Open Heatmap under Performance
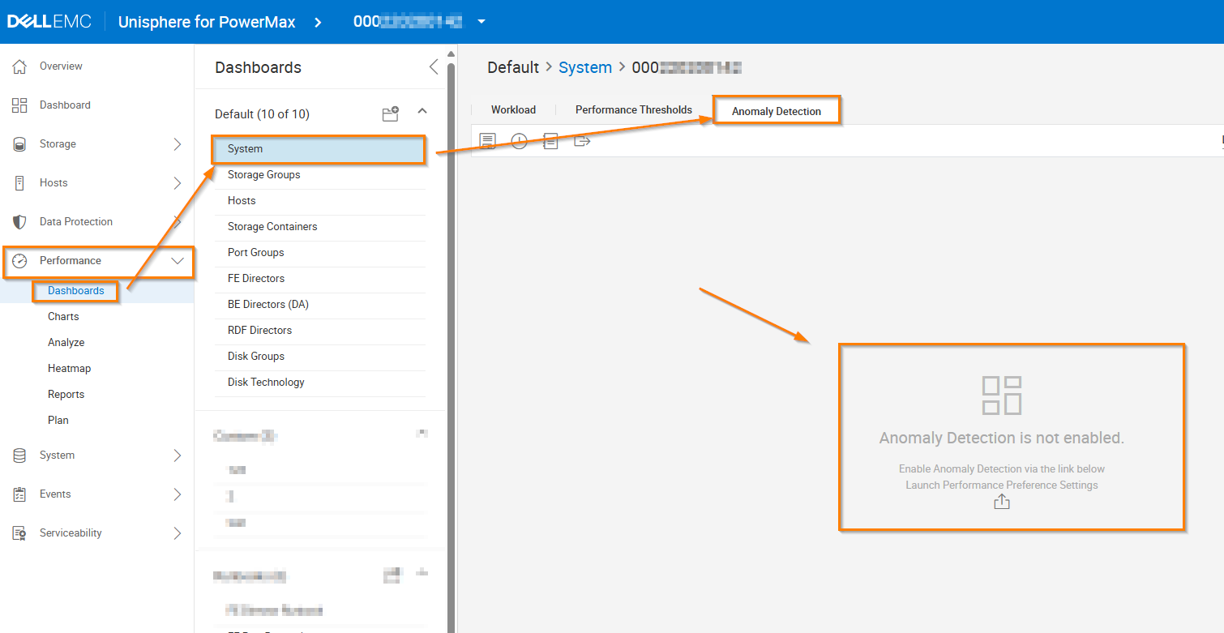 point(69,369)
